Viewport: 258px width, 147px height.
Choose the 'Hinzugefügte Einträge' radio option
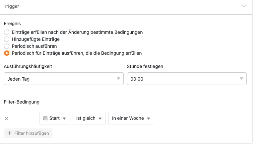[x=7, y=39]
